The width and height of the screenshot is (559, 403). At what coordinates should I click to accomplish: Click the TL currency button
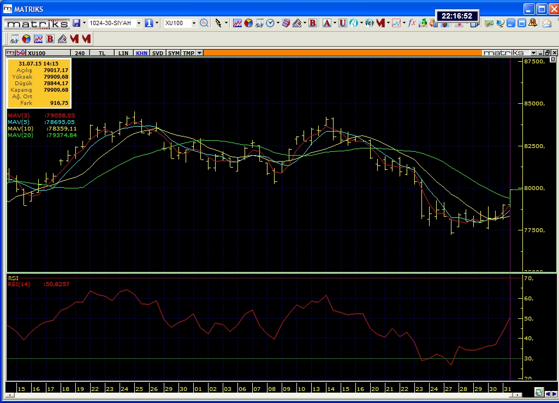102,53
